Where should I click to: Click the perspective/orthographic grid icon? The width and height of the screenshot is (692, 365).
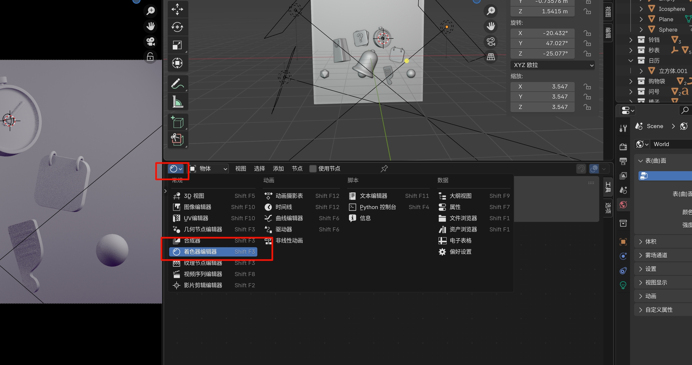tap(491, 57)
